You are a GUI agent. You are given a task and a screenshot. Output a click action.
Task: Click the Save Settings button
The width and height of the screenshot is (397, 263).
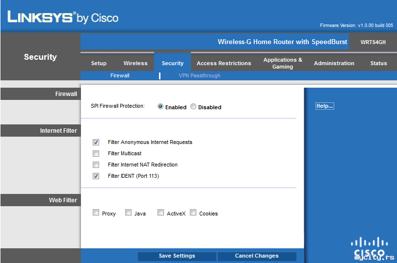(177, 256)
